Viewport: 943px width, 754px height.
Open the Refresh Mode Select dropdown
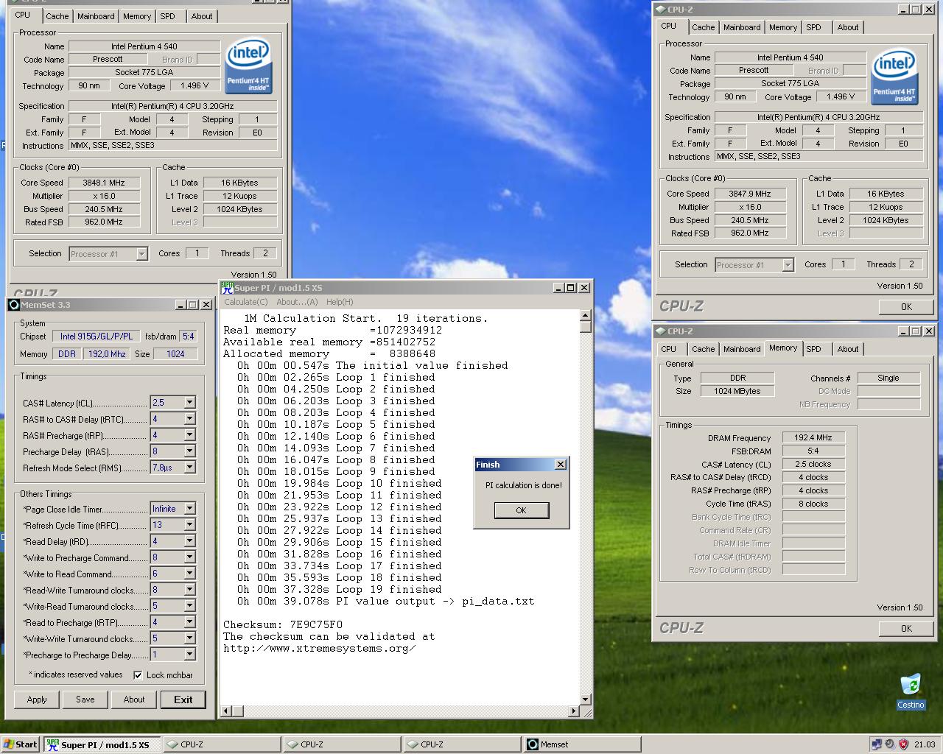189,468
